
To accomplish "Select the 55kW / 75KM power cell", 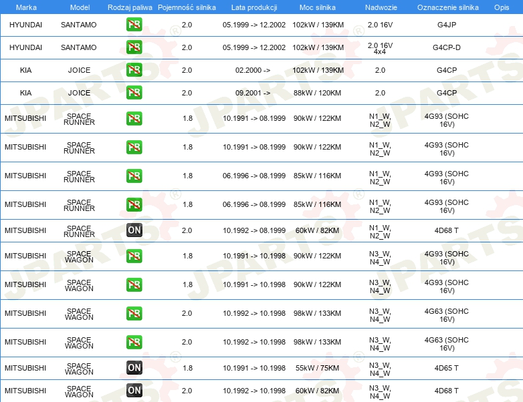I will (x=317, y=368).
